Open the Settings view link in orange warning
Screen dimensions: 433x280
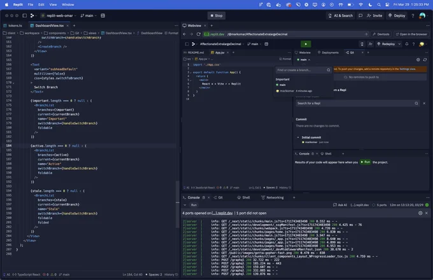coord(408,69)
